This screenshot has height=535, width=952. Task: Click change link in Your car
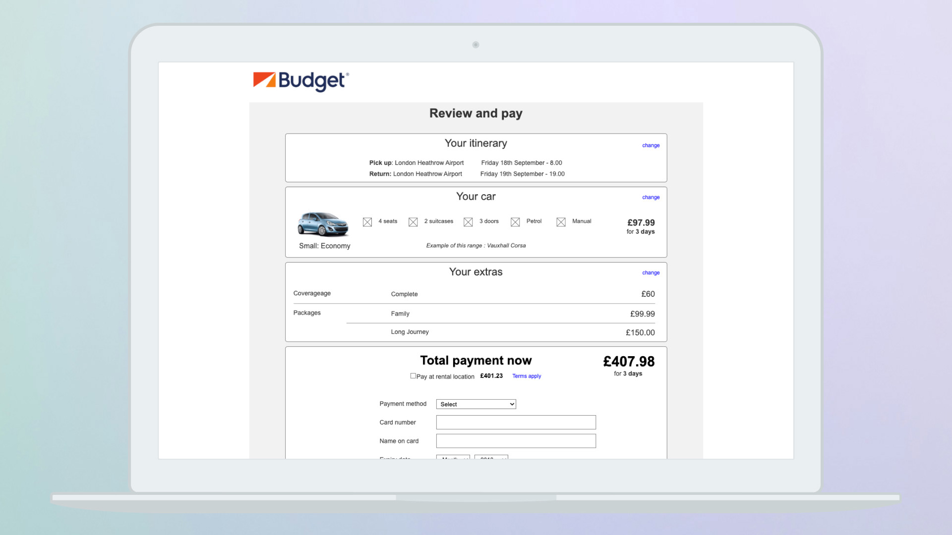coord(651,197)
